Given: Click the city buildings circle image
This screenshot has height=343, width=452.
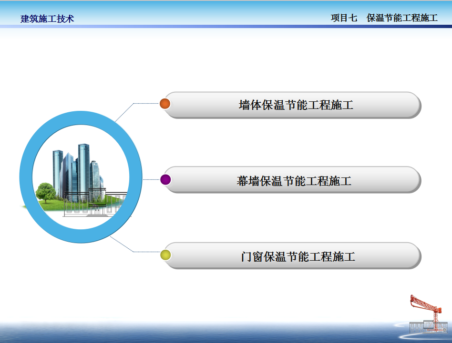Looking at the screenshot, I should pos(81,177).
